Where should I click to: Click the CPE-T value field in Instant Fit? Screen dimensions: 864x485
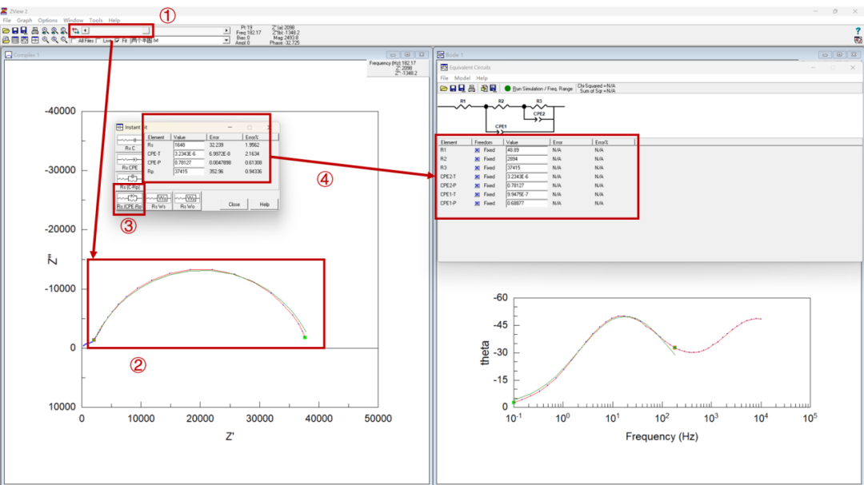[189, 153]
